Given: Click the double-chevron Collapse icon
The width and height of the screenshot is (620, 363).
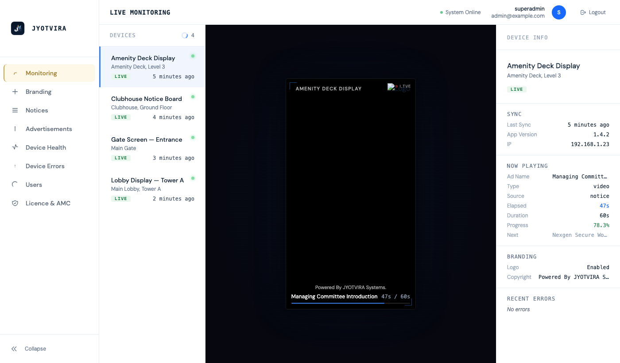Looking at the screenshot, I should coord(14,349).
